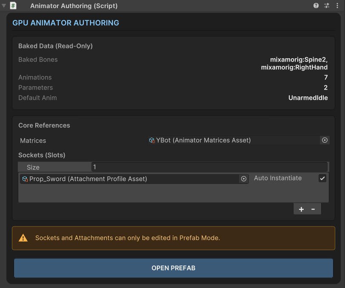Add a socket with the plus button
The width and height of the screenshot is (345, 288).
click(x=301, y=209)
